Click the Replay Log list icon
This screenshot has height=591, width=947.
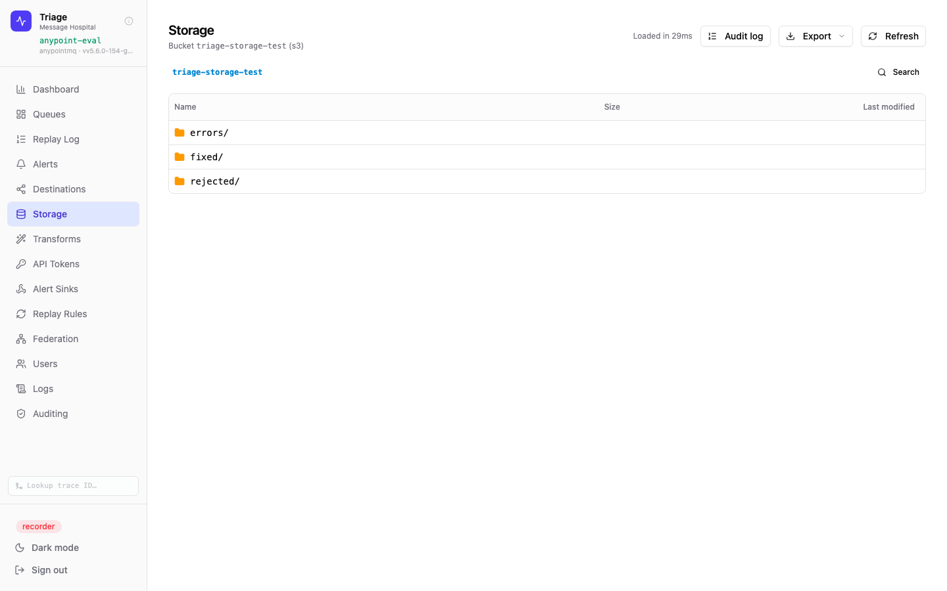(x=21, y=139)
